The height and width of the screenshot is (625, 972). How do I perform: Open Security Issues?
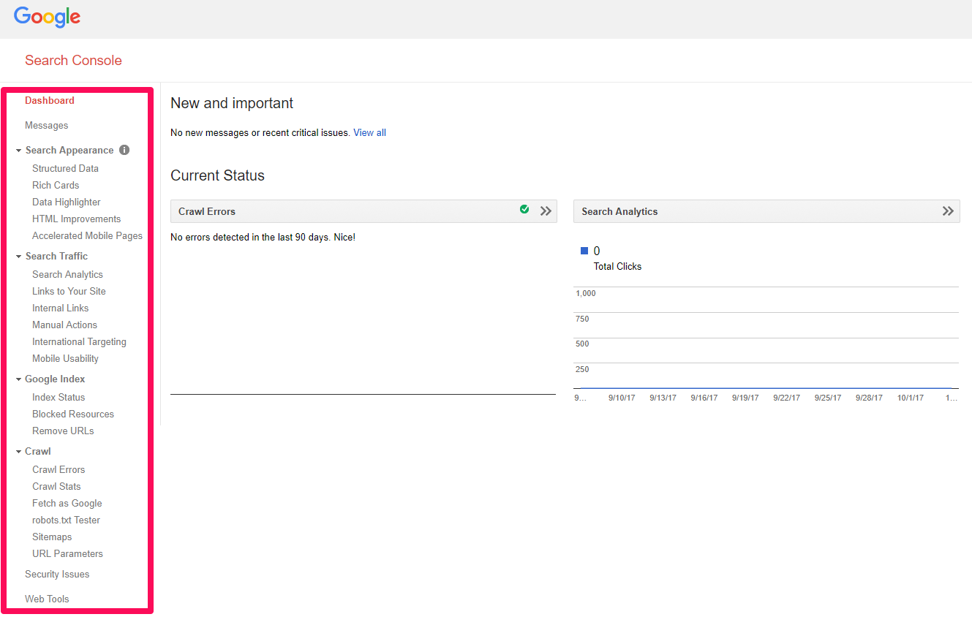57,575
